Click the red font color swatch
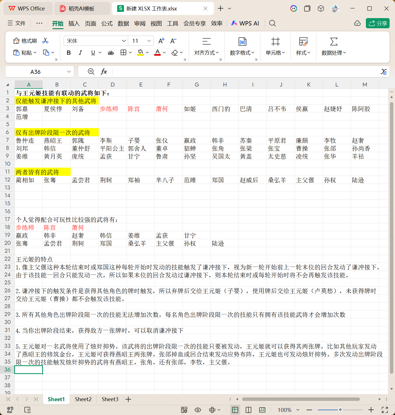 pyautogui.click(x=157, y=53)
